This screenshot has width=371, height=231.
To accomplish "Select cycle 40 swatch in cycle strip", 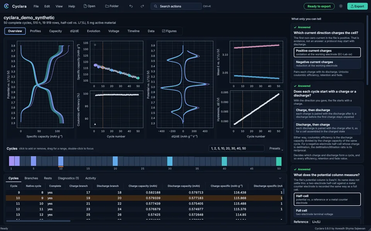I will 224,161.
